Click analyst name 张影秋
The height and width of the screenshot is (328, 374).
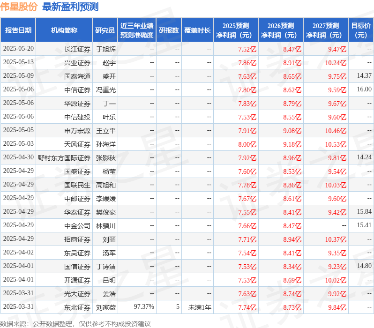[x=105, y=158]
